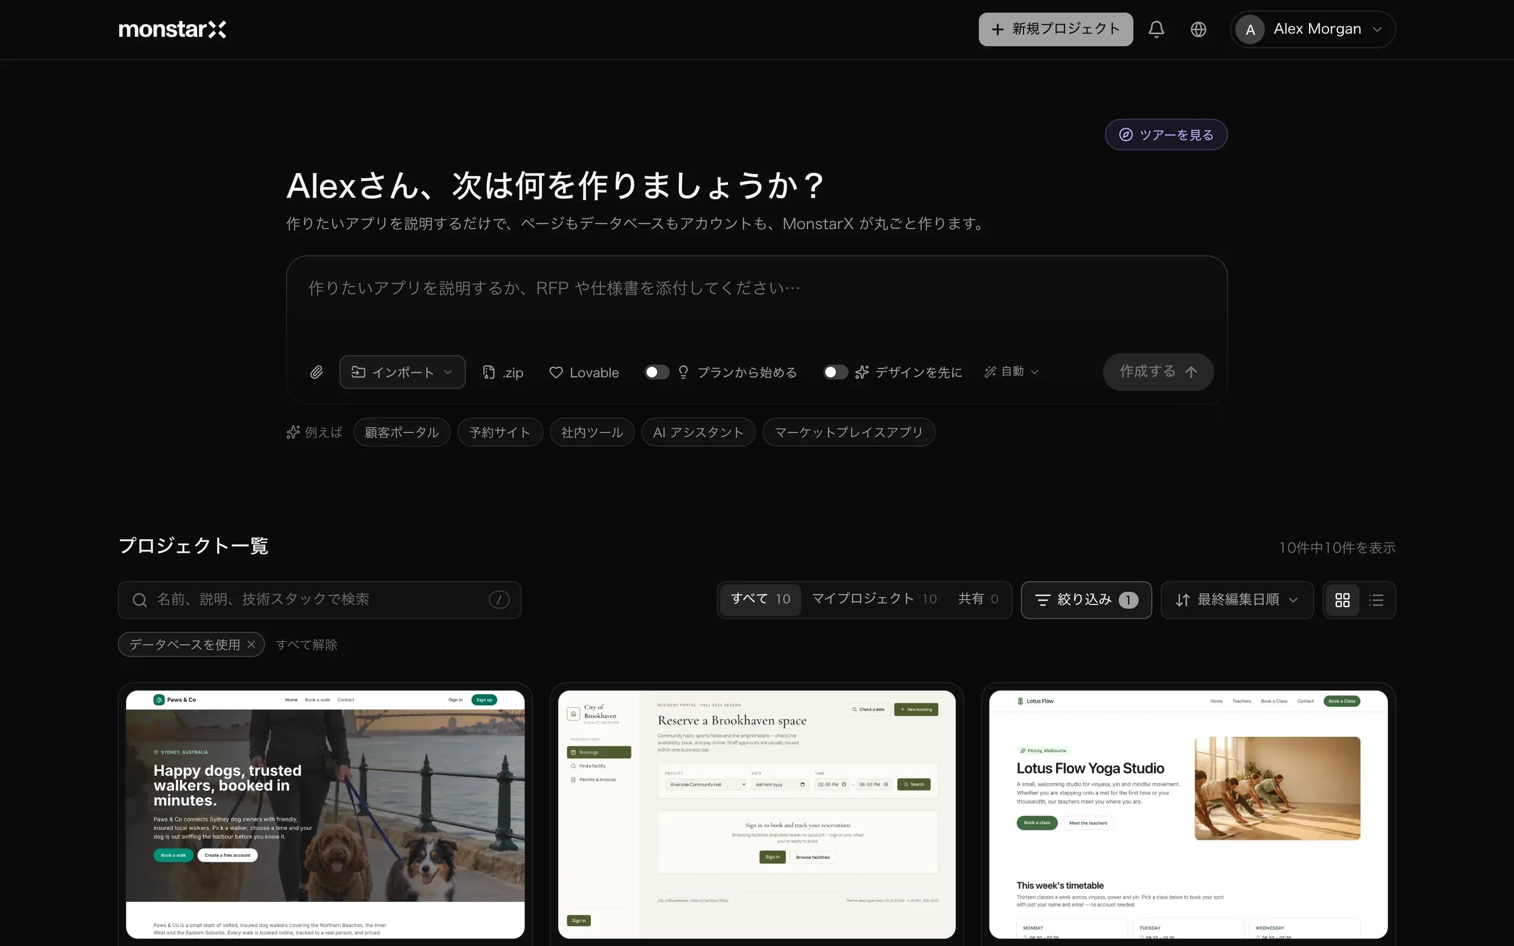Click the 新規プロジェクト button
Screen dimensions: 1514x946
click(1056, 29)
